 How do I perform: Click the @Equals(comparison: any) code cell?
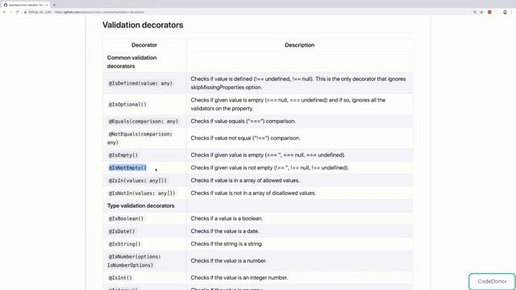(144, 122)
